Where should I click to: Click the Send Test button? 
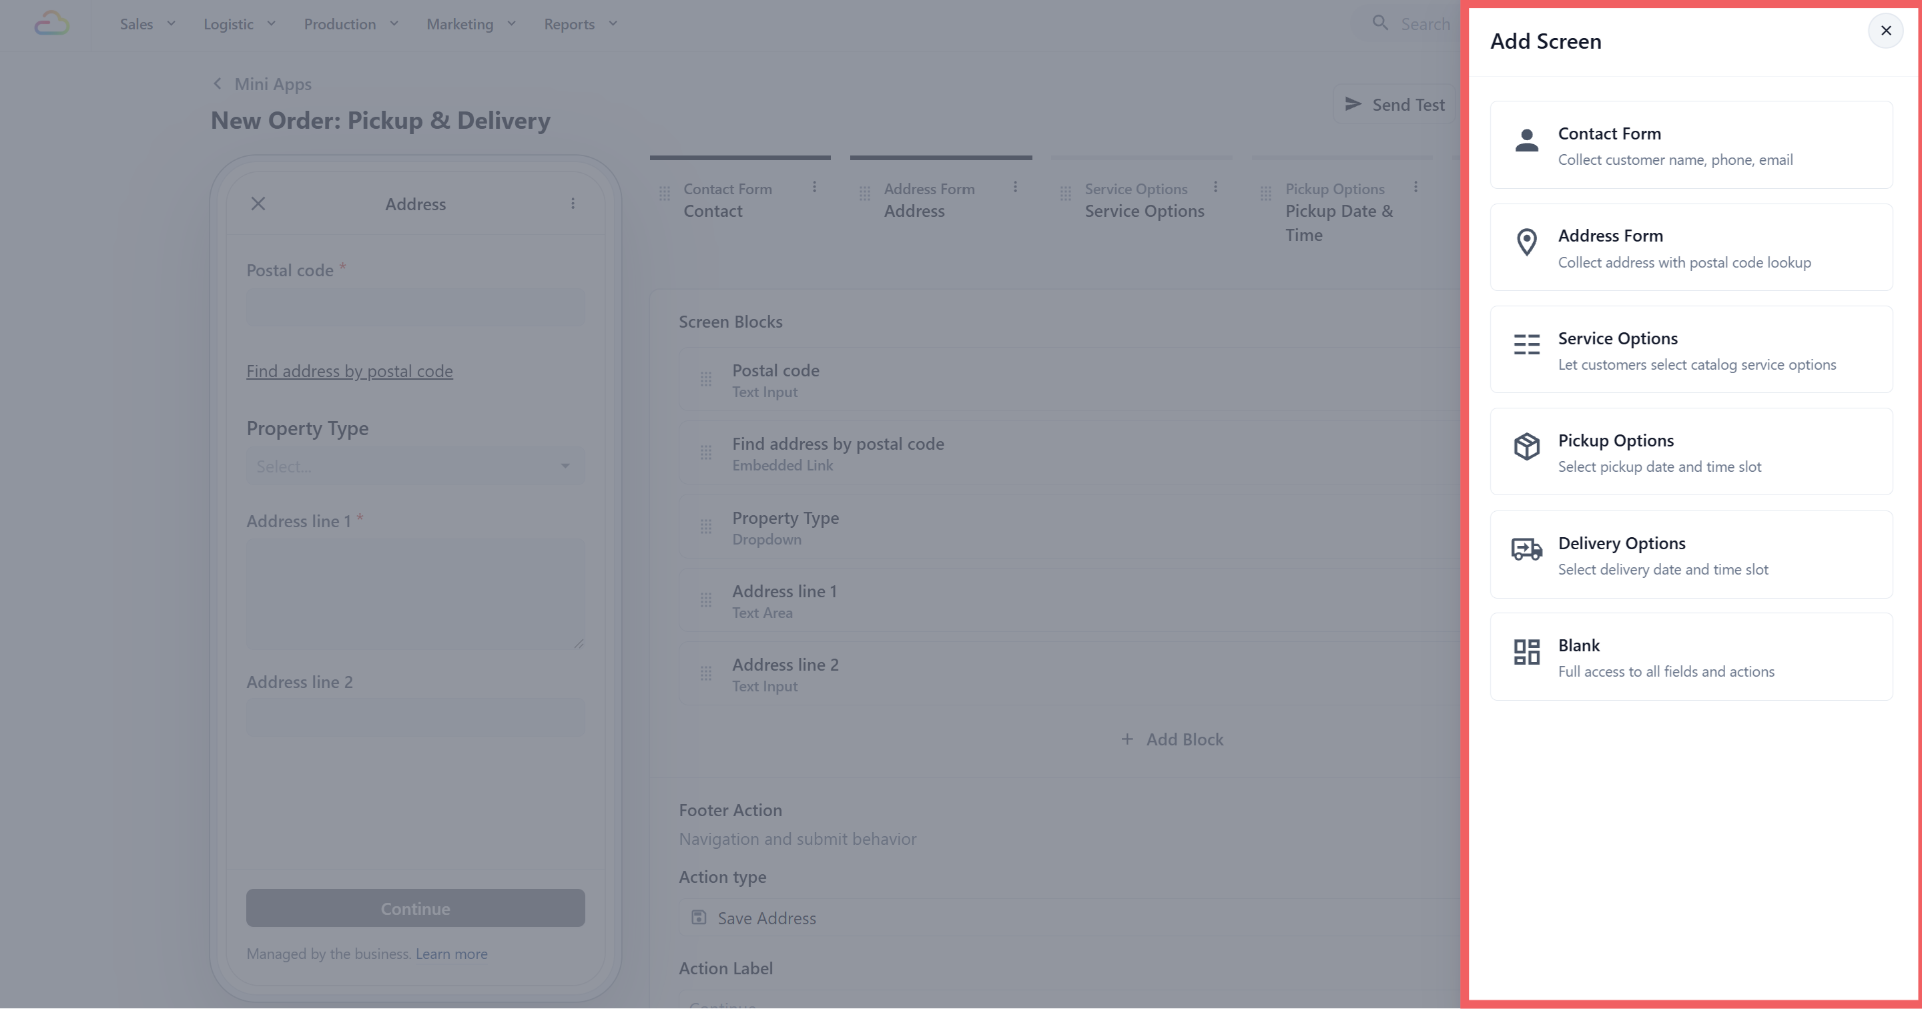point(1395,105)
